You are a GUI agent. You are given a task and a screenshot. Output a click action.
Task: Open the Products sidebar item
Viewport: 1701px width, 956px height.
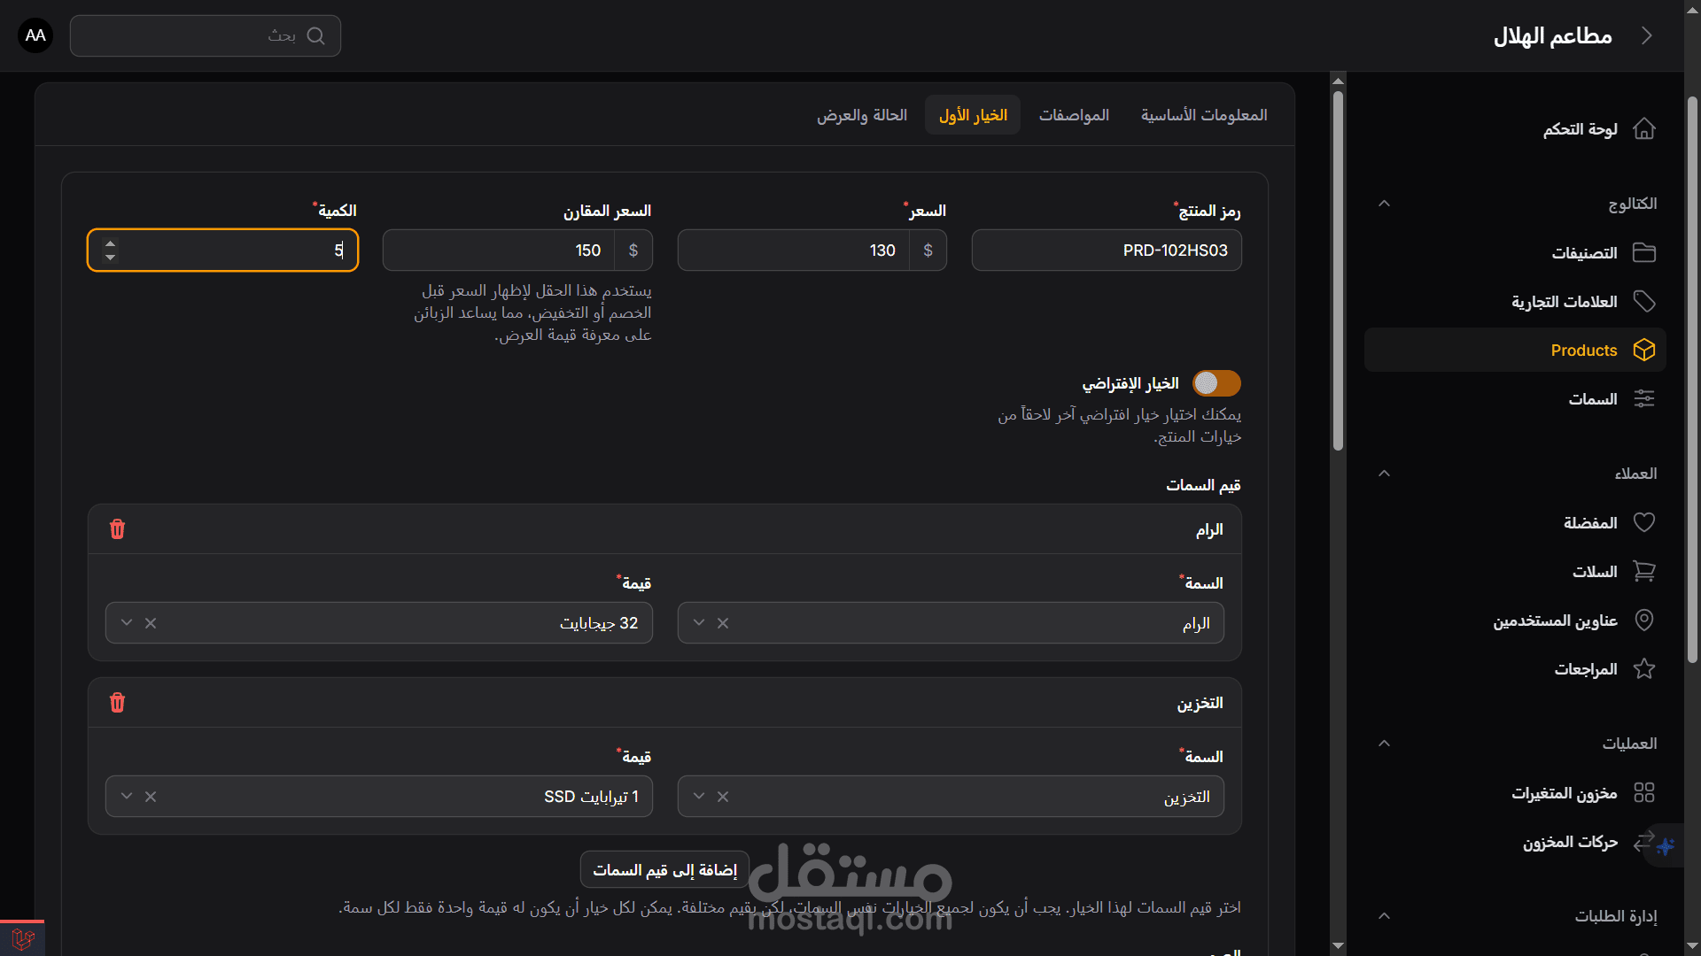tap(1584, 351)
